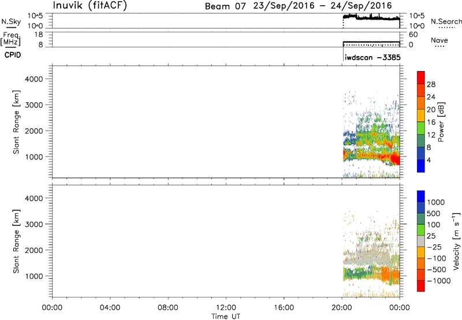The width and height of the screenshot is (462, 320).
Task: Click the 'iwdscan -3385' CPID text
Action: 372,57
